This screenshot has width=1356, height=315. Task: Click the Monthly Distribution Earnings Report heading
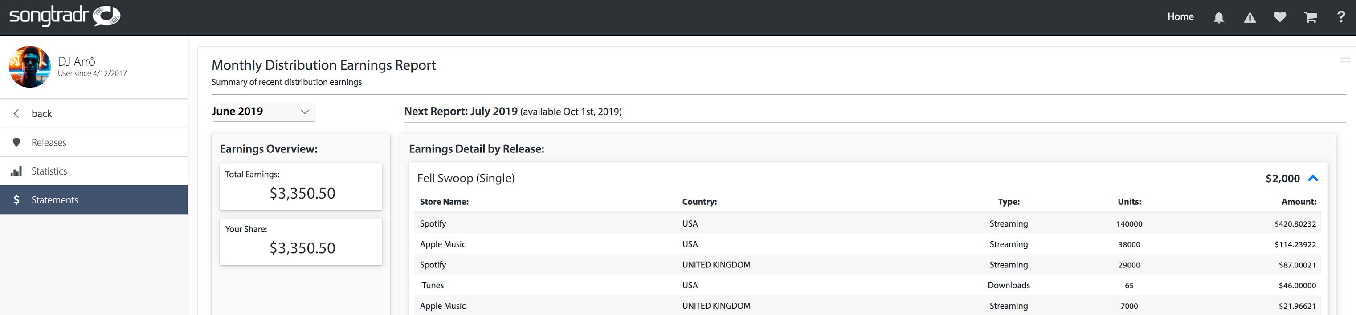click(324, 65)
